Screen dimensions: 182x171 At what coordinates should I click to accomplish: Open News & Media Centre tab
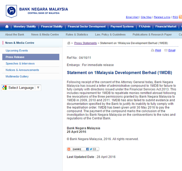45,35
